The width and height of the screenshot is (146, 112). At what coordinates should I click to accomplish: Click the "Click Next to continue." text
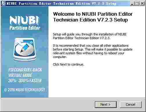pos(69,64)
